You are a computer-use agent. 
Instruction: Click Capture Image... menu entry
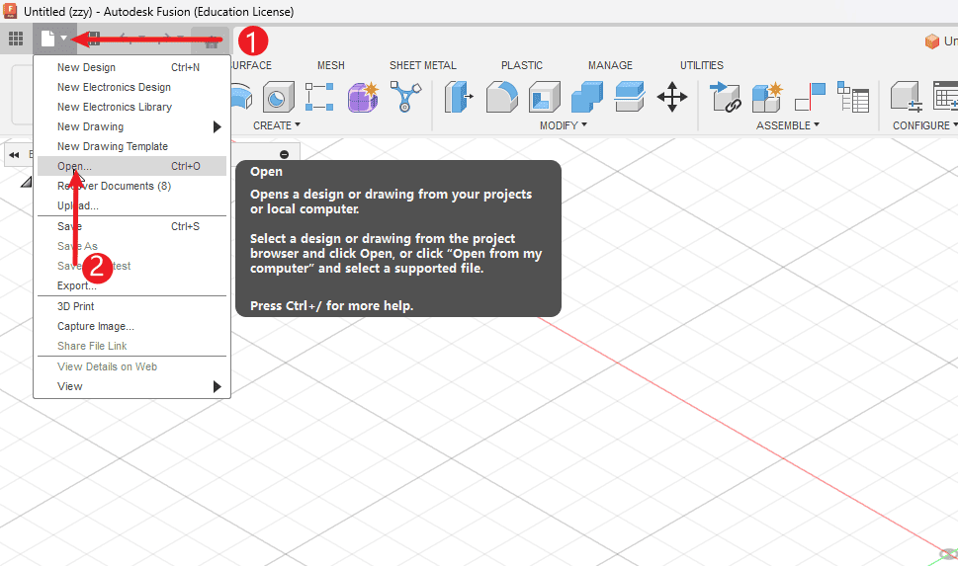(95, 326)
